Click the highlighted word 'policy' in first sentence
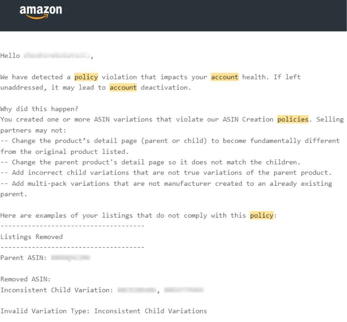The width and height of the screenshot is (347, 322). click(86, 77)
